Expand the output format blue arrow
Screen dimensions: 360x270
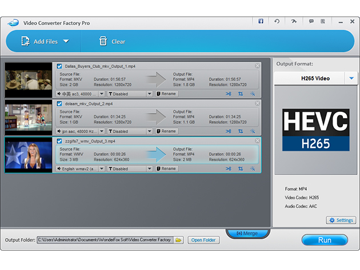tap(351, 78)
